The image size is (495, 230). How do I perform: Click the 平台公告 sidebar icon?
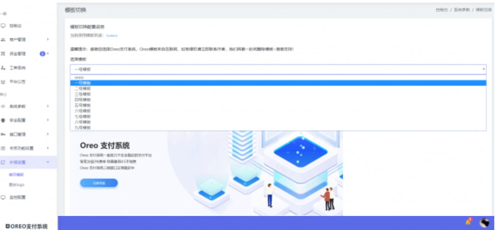point(3,82)
